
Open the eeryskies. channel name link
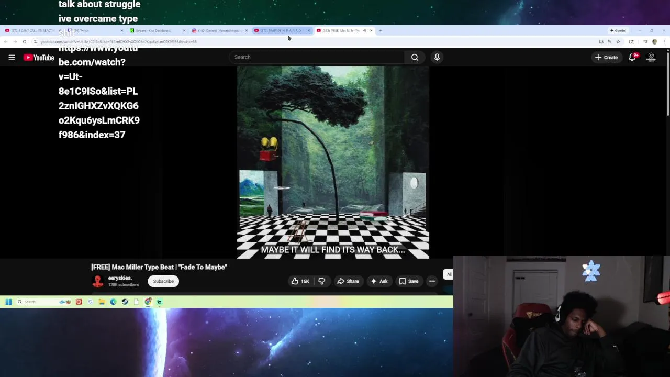click(120, 278)
